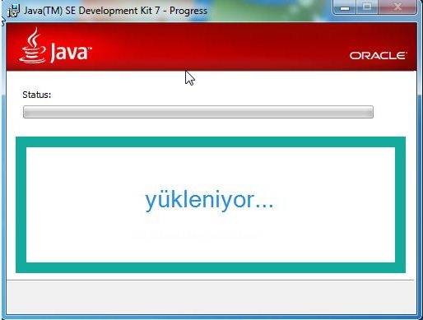
Task: Click the installer icon in the title bar
Action: tap(13, 11)
